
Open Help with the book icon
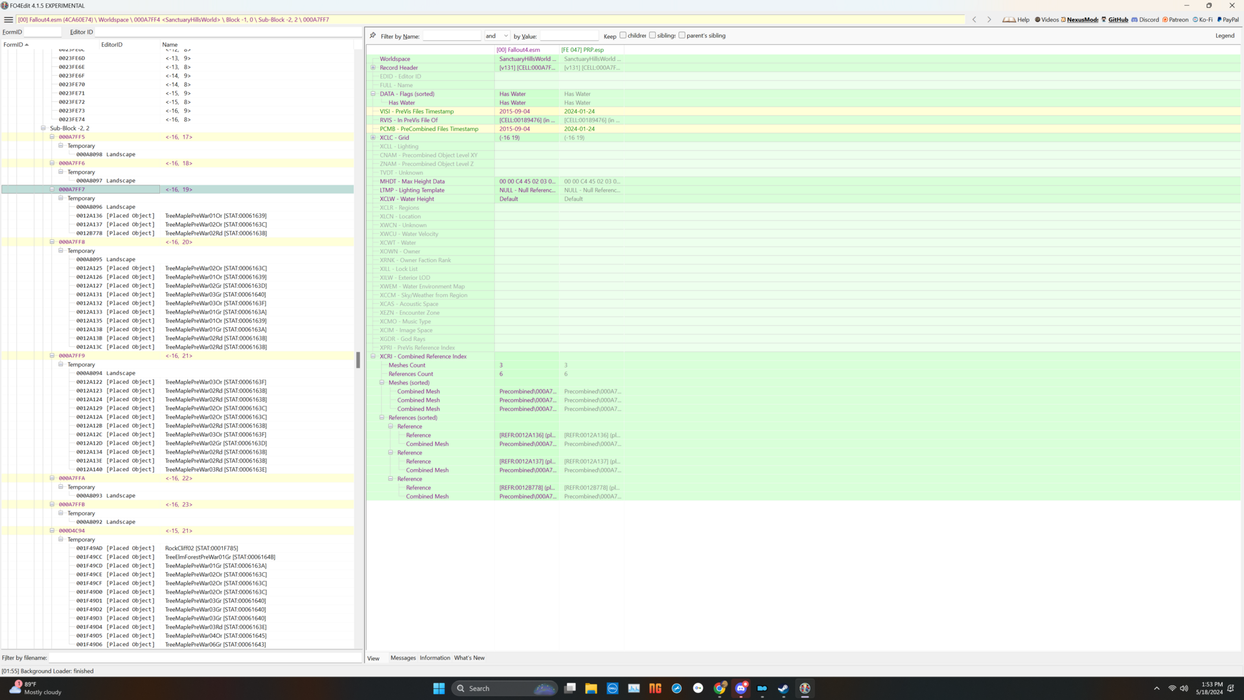1016,19
